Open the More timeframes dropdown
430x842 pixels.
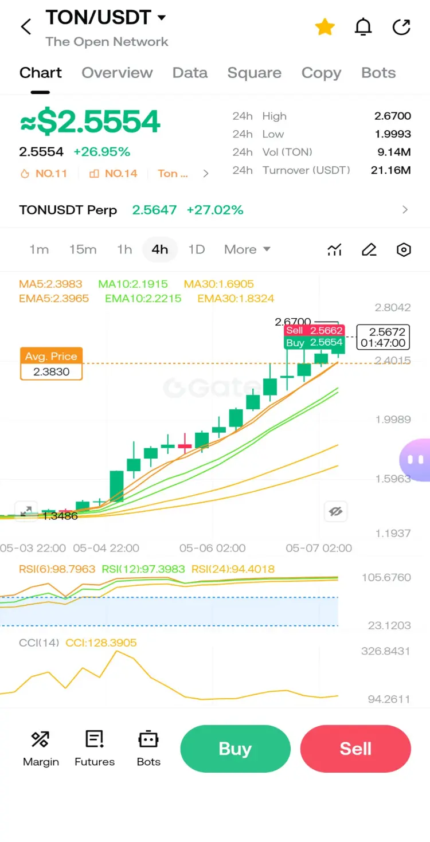pos(247,249)
